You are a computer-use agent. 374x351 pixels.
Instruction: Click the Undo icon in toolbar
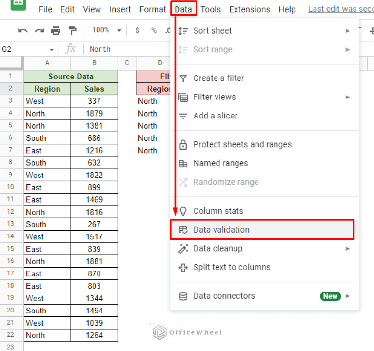click(x=22, y=31)
